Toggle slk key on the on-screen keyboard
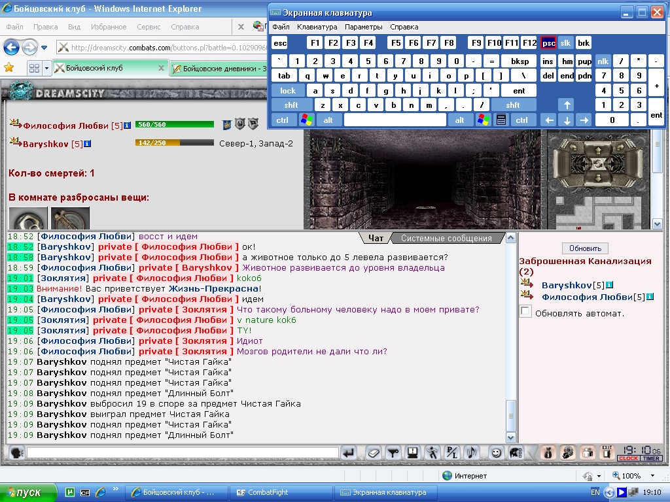The height and width of the screenshot is (502, 670). [565, 42]
